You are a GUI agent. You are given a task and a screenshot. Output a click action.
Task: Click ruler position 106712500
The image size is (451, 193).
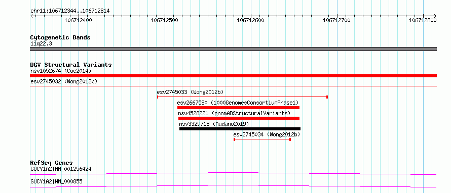click(x=165, y=20)
